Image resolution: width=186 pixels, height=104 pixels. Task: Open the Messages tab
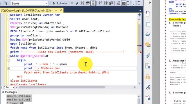[9, 92]
